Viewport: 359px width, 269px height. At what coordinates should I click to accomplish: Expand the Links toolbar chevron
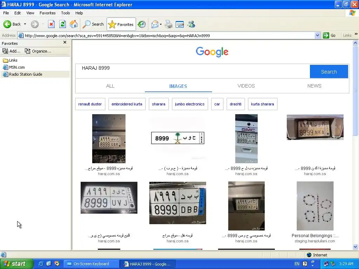pyautogui.click(x=356, y=34)
